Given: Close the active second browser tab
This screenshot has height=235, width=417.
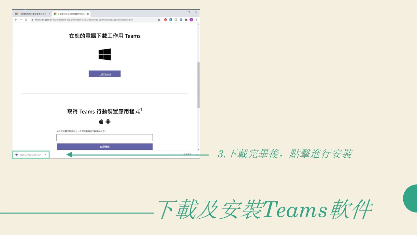Looking at the screenshot, I should point(88,14).
